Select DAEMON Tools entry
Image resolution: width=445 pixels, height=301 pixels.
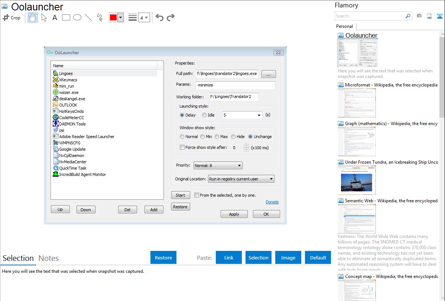pyautogui.click(x=69, y=124)
